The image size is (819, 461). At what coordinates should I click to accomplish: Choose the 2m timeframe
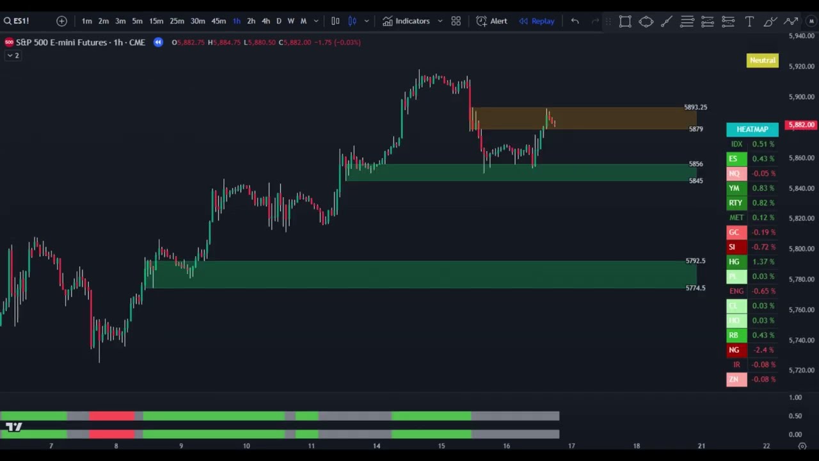pyautogui.click(x=103, y=21)
